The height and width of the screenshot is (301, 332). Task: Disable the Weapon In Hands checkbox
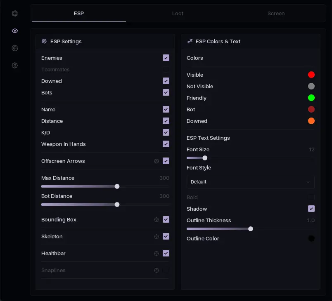point(166,144)
